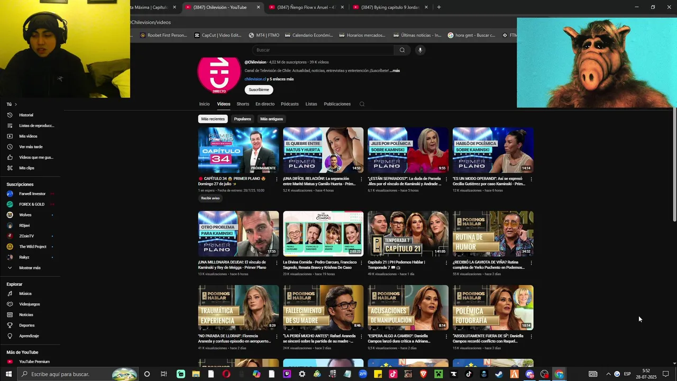Open YouTube Premium sidebar item
This screenshot has width=677, height=381.
point(34,362)
